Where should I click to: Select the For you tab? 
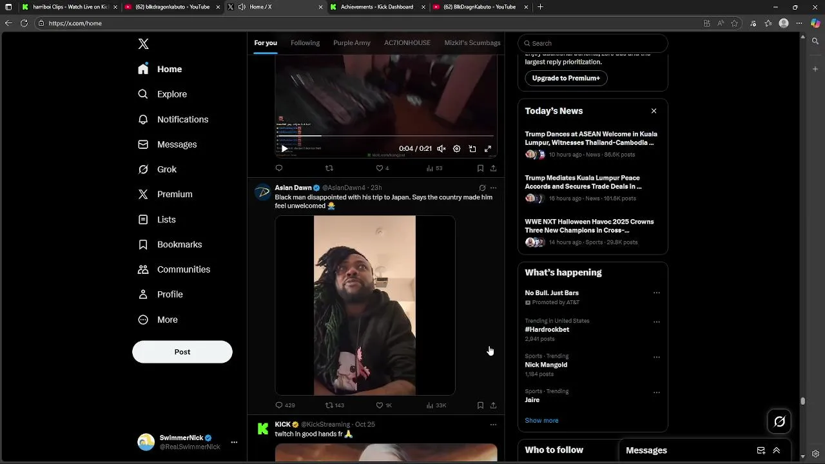(266, 43)
